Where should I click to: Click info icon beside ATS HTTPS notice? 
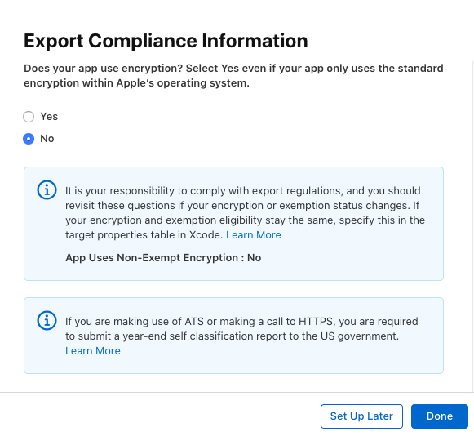point(47,320)
